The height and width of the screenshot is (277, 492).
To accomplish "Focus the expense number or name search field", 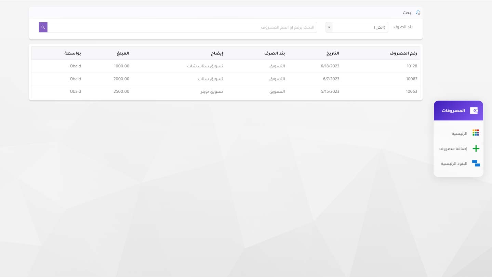I will point(182,27).
